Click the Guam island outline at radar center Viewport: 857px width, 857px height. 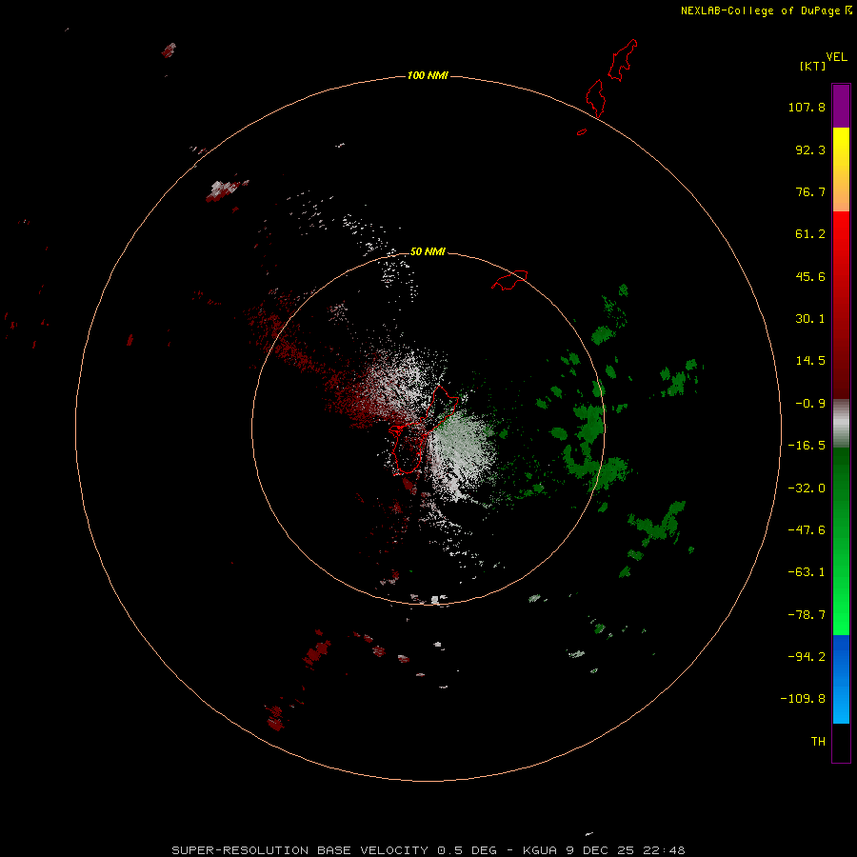click(x=424, y=429)
